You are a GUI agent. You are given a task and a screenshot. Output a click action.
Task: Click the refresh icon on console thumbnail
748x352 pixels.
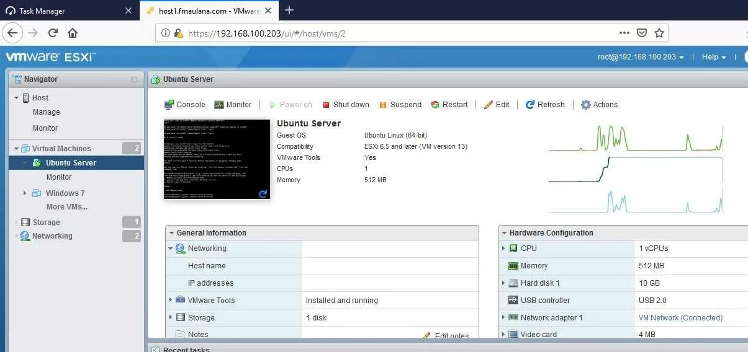pyautogui.click(x=263, y=194)
